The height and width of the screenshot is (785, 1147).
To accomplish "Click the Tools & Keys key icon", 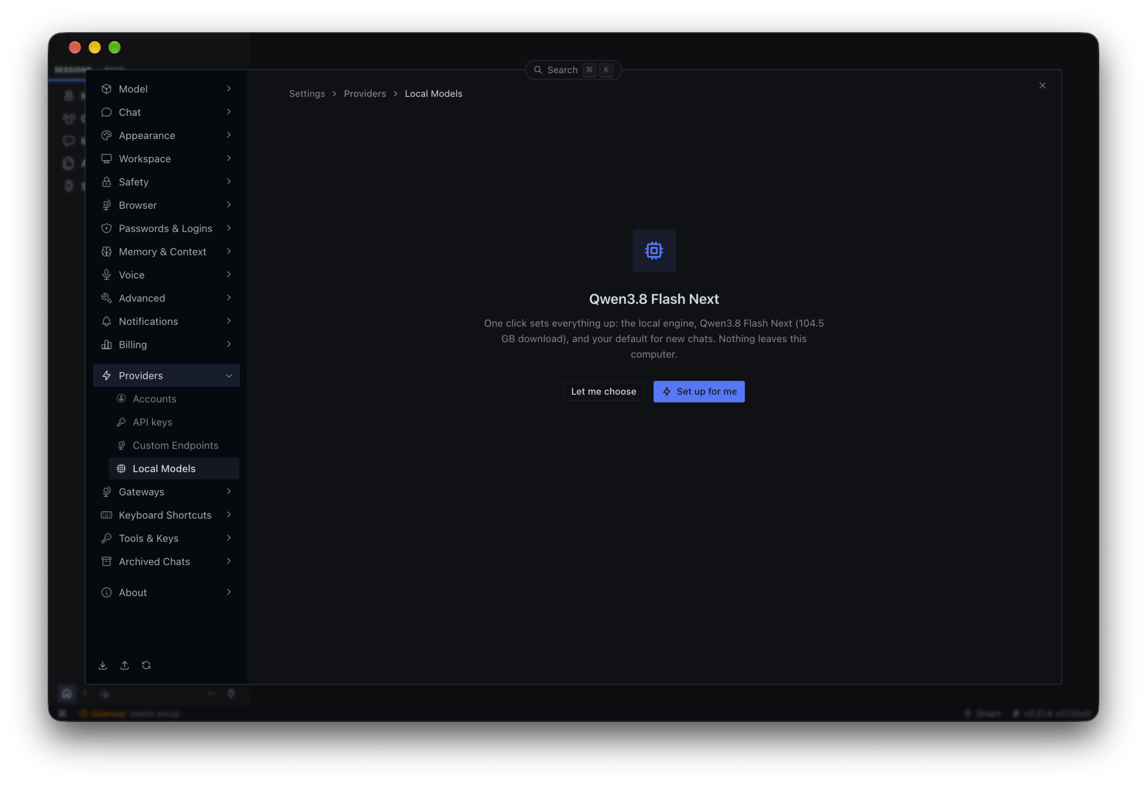I will coord(106,538).
